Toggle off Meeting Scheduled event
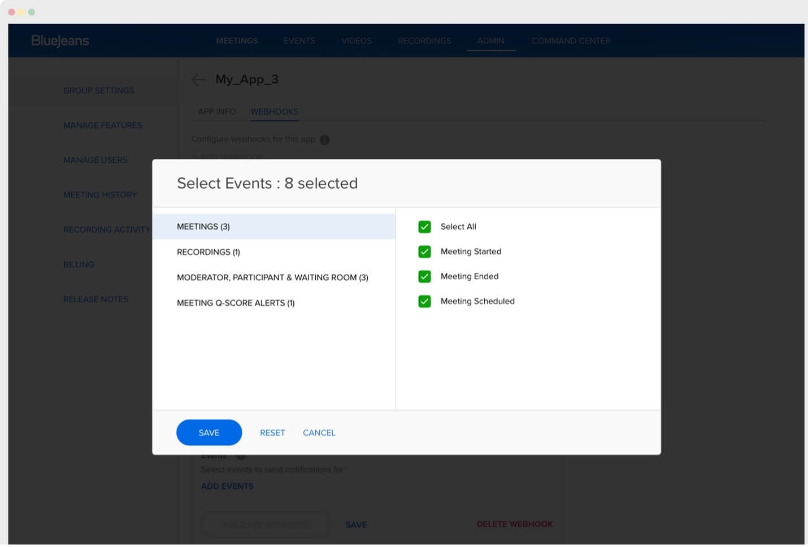This screenshot has height=547, width=808. click(424, 301)
